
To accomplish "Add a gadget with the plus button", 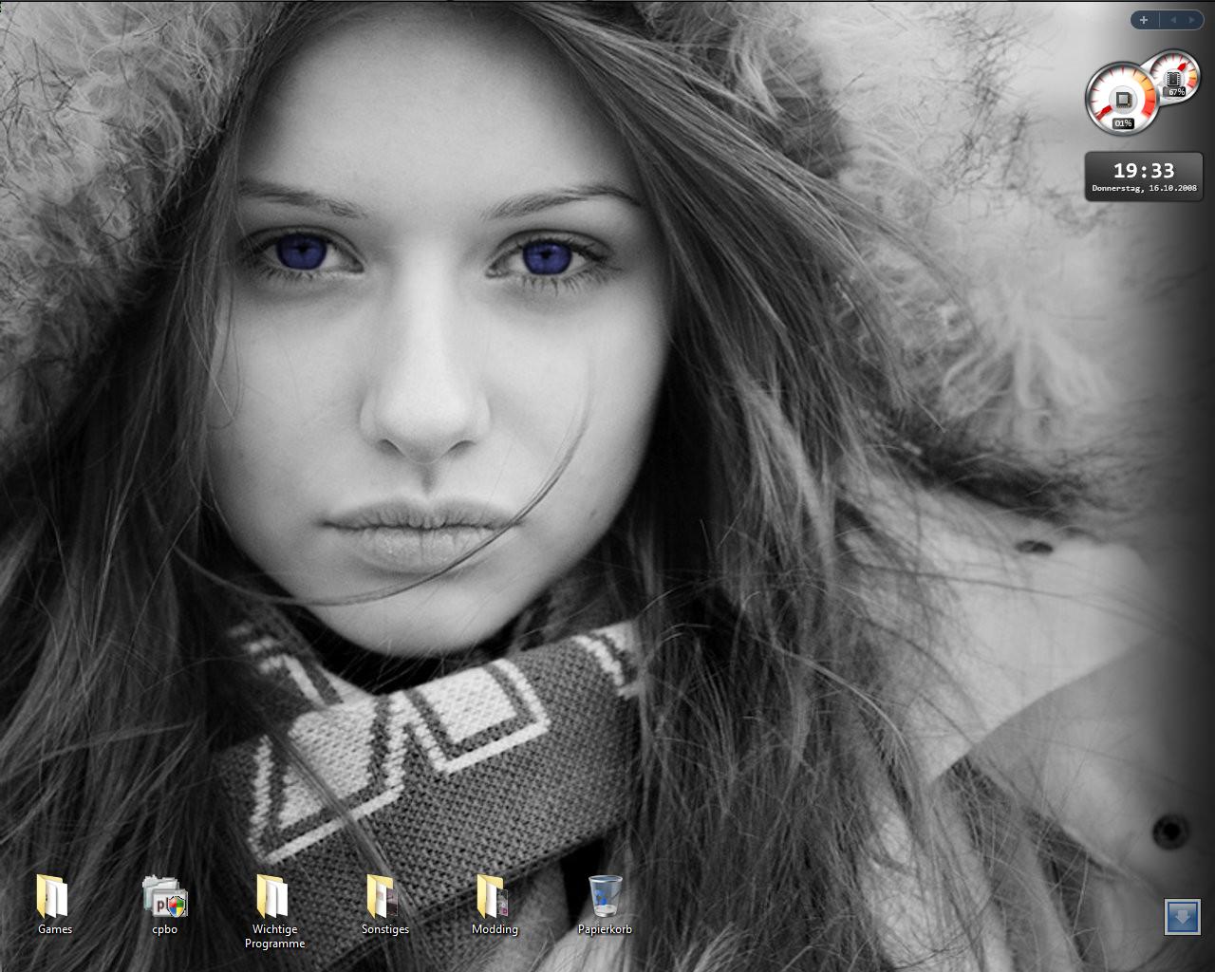I will (1144, 20).
